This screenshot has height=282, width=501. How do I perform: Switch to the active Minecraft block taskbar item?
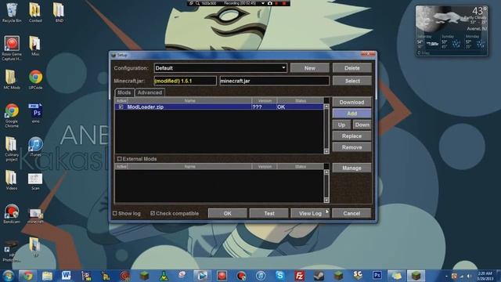tap(416, 276)
